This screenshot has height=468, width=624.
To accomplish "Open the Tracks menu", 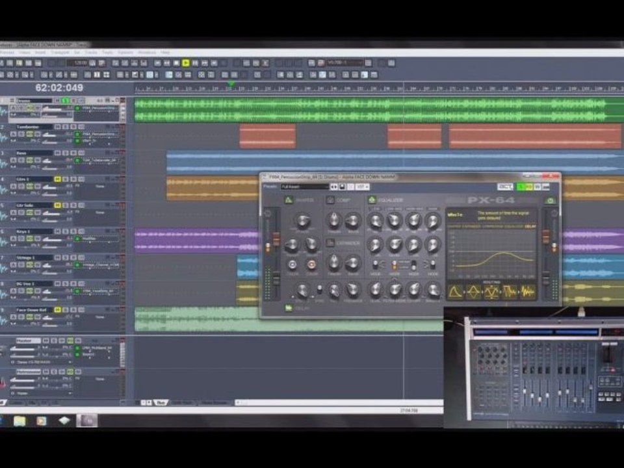I will [91, 53].
